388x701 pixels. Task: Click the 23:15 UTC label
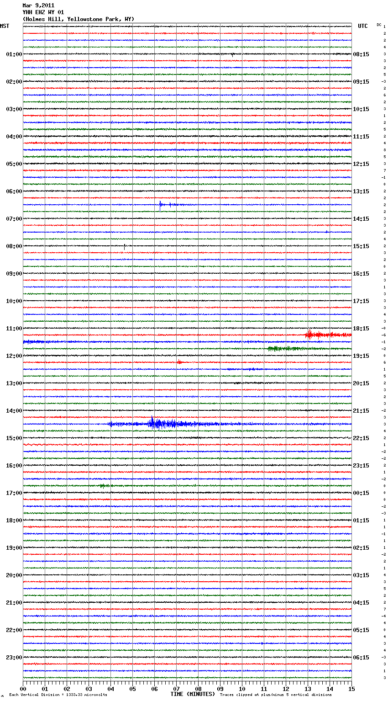point(361,466)
